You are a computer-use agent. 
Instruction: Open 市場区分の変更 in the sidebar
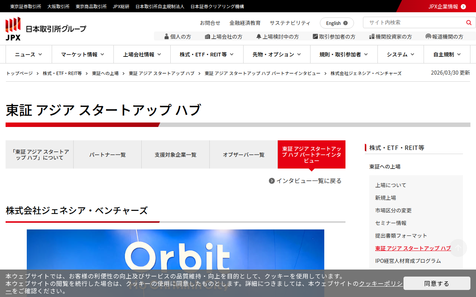coord(393,210)
